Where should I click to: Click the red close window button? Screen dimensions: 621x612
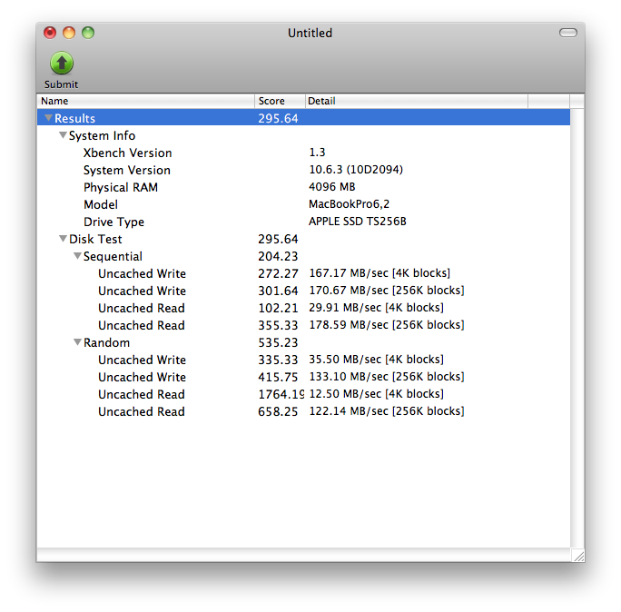point(50,33)
